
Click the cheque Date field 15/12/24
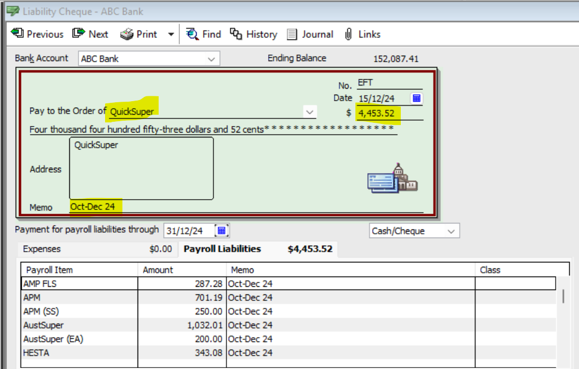point(383,98)
